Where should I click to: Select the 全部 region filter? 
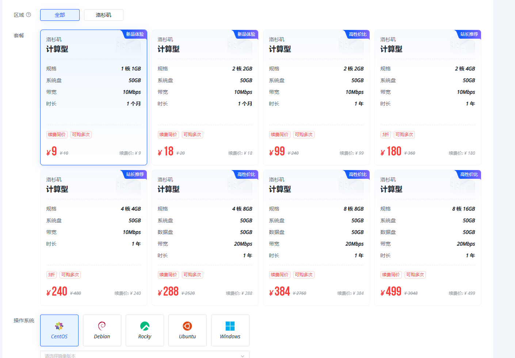[x=60, y=15]
